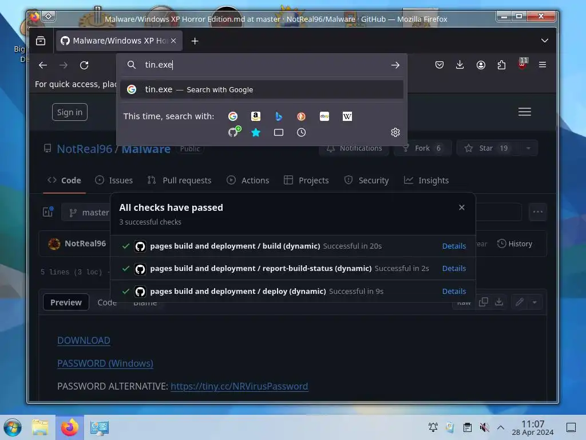Search this time with Wikipedia
586x440 pixels.
tap(347, 116)
